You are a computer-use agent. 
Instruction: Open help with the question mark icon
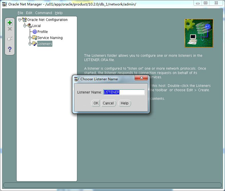(x=10, y=49)
